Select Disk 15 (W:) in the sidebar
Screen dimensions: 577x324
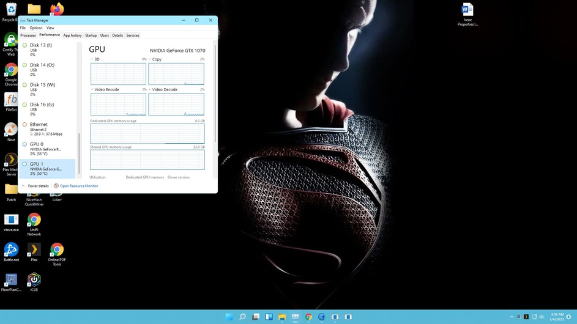click(48, 89)
